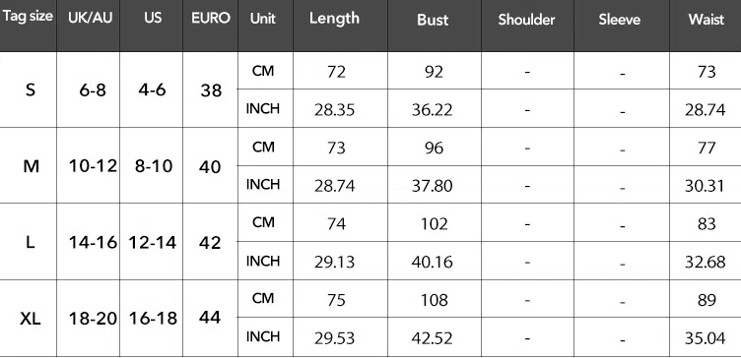Click the 32.68 waist inch value
Viewport: 741px width, 358px height.
tap(705, 262)
